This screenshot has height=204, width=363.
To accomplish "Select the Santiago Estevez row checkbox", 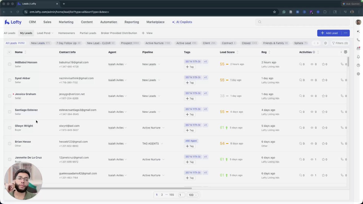I will pyautogui.click(x=10, y=112).
